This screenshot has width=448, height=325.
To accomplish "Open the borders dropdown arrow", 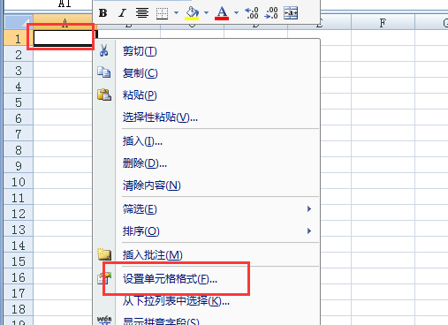I will pos(176,13).
